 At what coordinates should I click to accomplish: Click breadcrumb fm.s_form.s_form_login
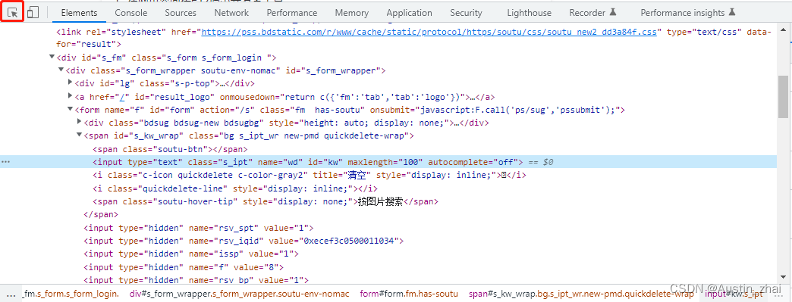71,294
